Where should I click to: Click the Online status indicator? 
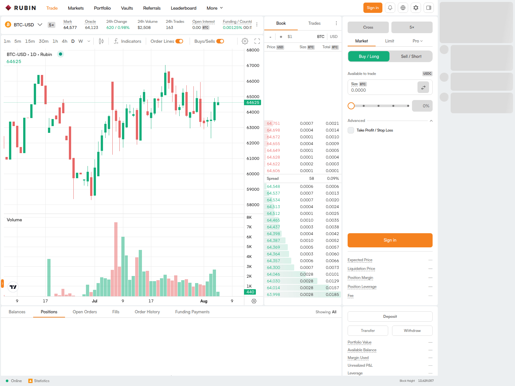(x=14, y=381)
